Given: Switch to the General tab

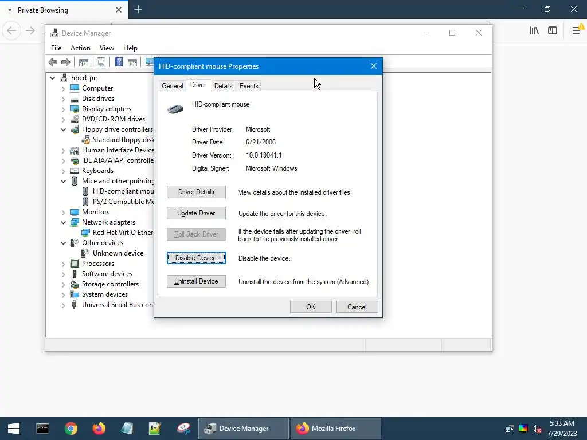Looking at the screenshot, I should coord(173,86).
